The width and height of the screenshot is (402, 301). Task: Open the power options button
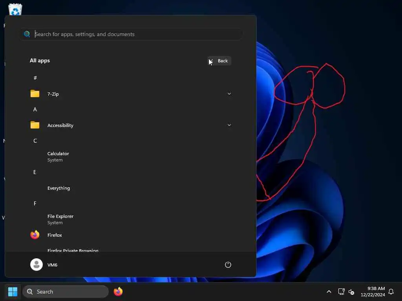pos(228,265)
